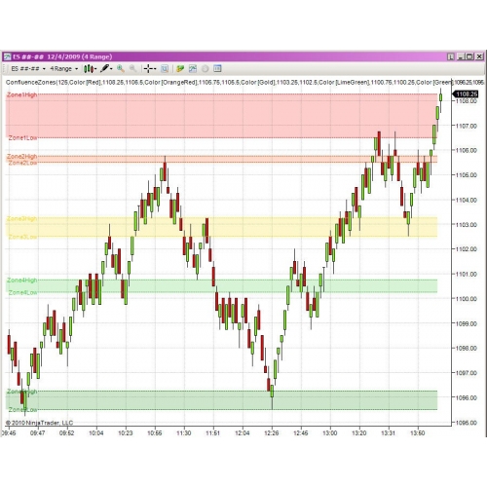487x487 pixels.
Task: Click the 1098.00 price axis label
Action: tap(467, 348)
